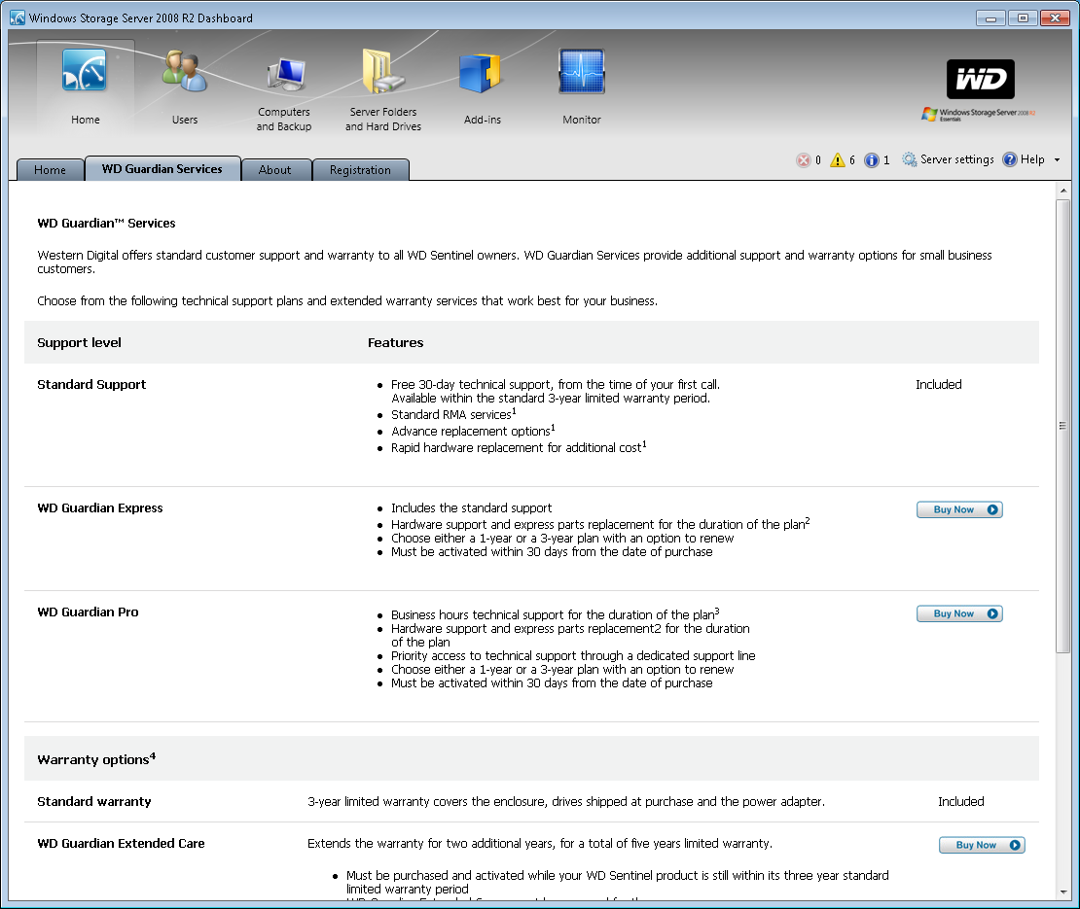Screen dimensions: 1080x909
Task: Click the "WD Guardian Extended Care" label
Action: [121, 844]
